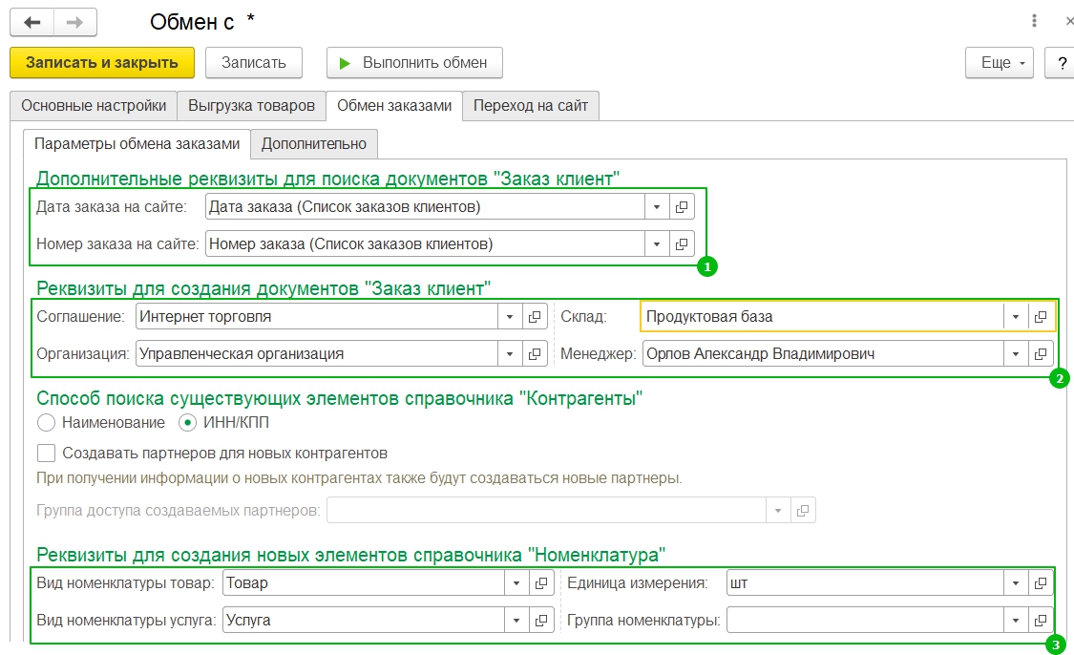Click the back navigation arrow

click(32, 22)
